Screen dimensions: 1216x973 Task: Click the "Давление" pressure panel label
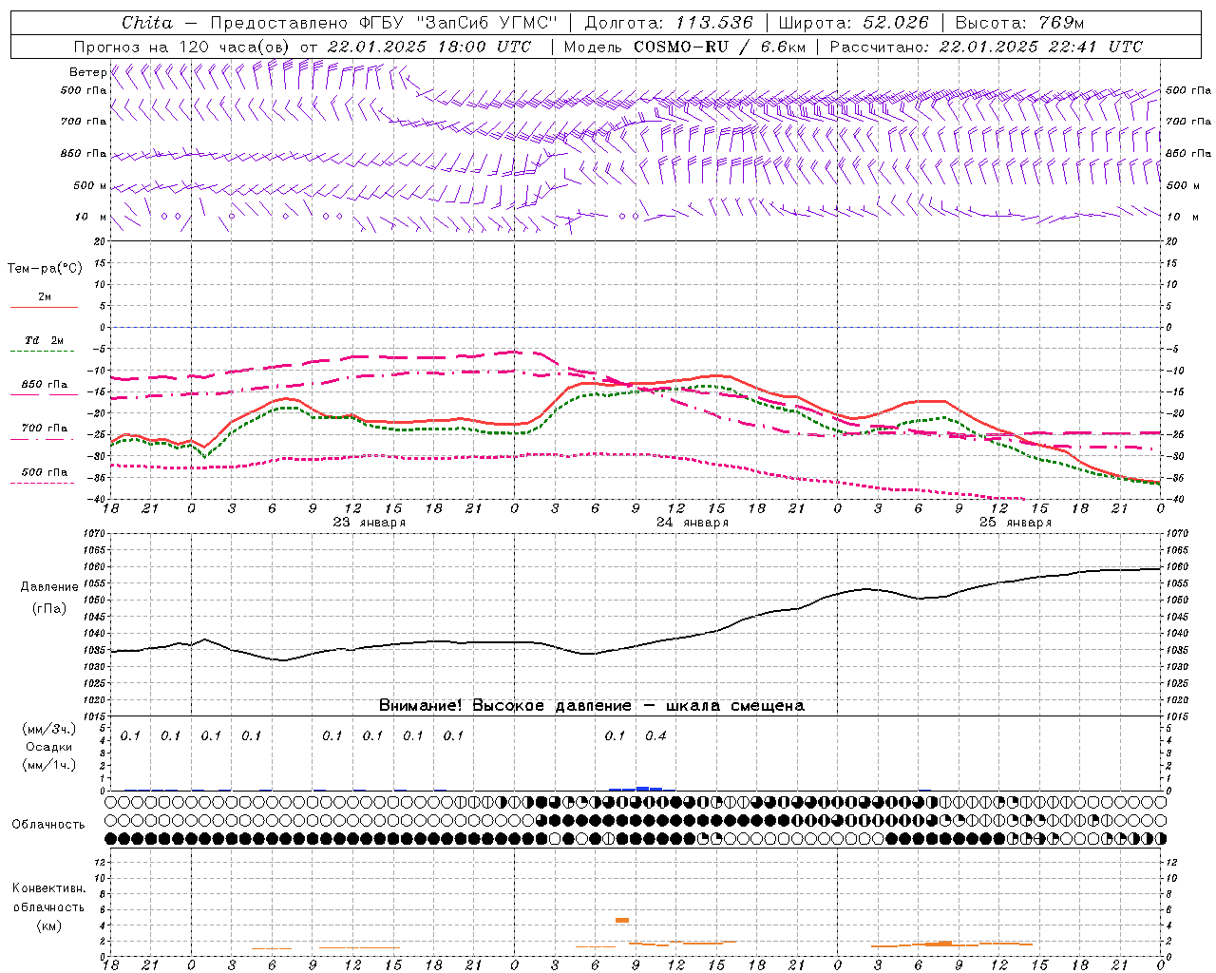pos(49,587)
